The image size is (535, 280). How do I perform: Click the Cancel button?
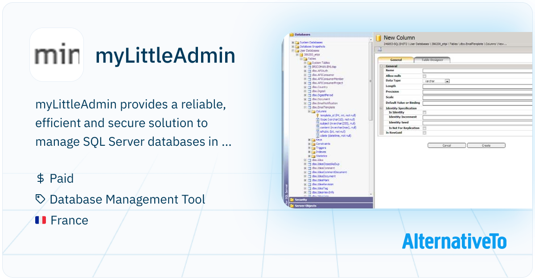[447, 145]
